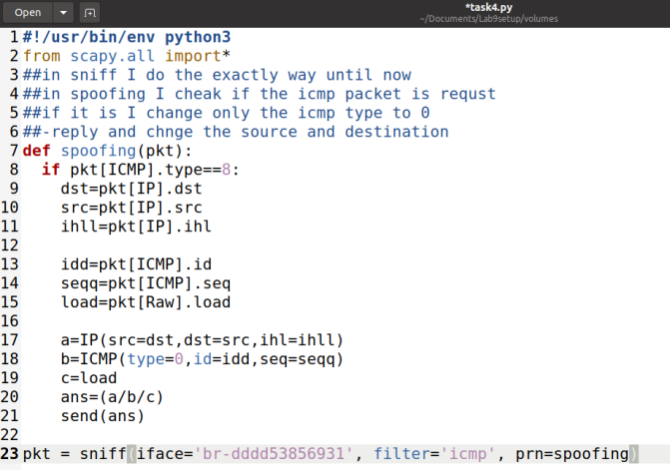Image resolution: width=671 pixels, height=471 pixels.
Task: Expand the recent files dropdown arrow beside Open
Action: pos(63,12)
